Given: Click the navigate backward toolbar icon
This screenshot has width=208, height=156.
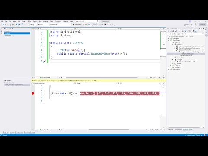Looking at the screenshot, I should tap(3, 25).
